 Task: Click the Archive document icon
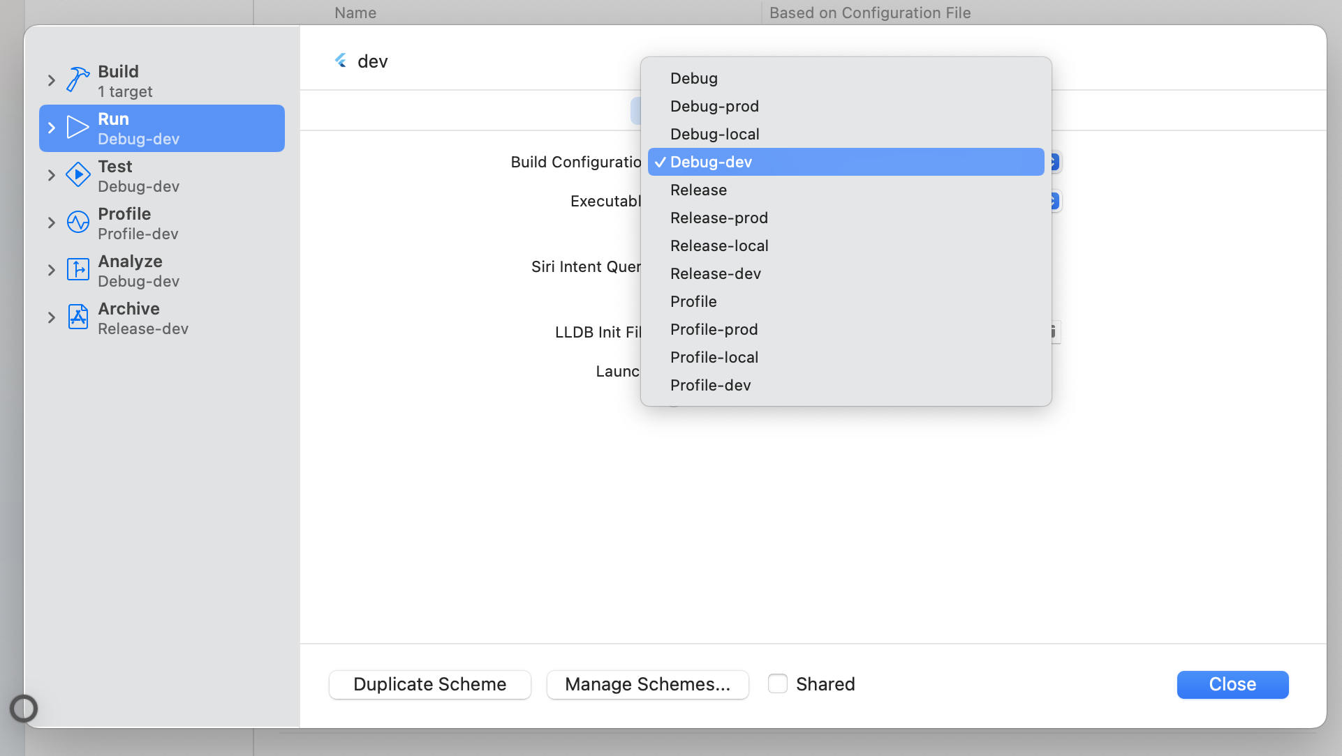click(78, 317)
